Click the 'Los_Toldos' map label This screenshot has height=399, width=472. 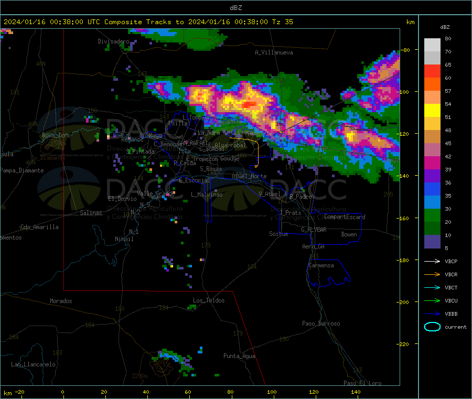click(209, 300)
